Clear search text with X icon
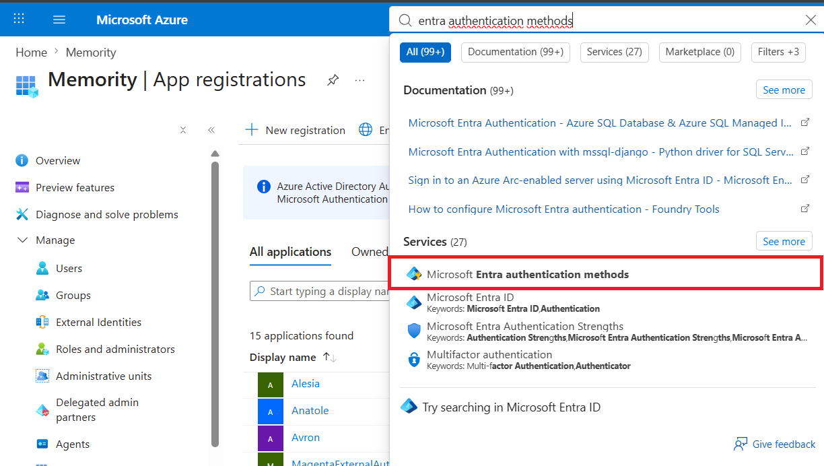824x466 pixels. (811, 20)
